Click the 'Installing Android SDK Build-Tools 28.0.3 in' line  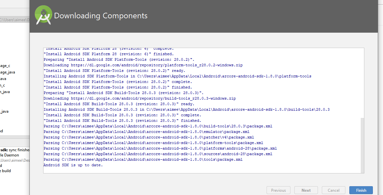187,109
